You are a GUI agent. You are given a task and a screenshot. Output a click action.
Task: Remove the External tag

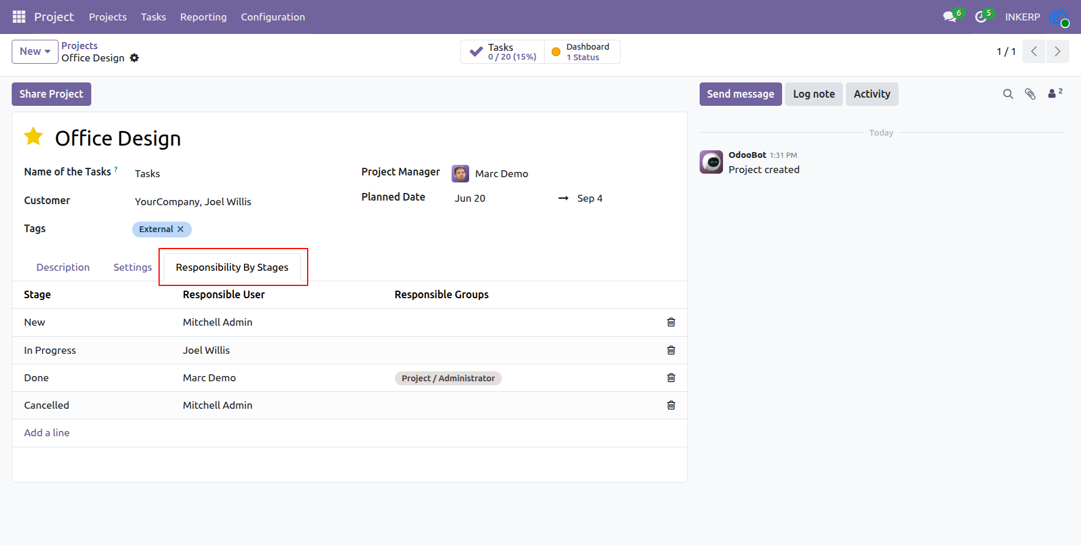(180, 229)
